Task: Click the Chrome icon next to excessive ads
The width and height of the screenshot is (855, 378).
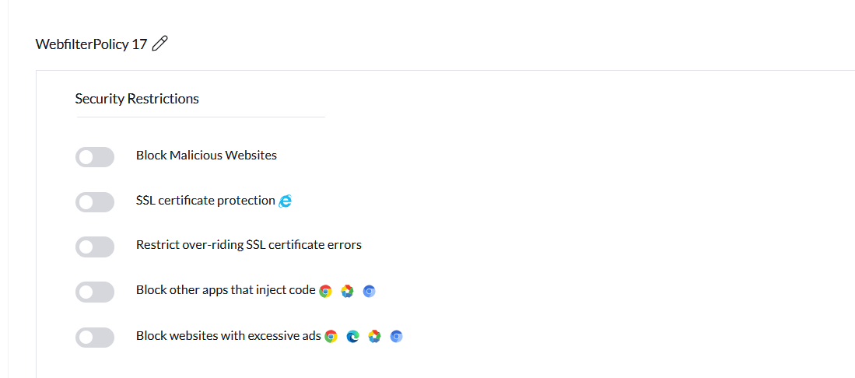Action: tap(331, 336)
